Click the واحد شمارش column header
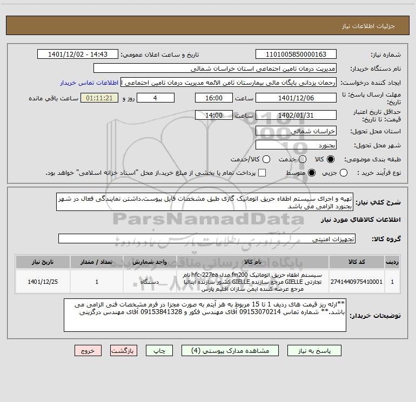This screenshot has height=402, width=416. tap(150, 262)
